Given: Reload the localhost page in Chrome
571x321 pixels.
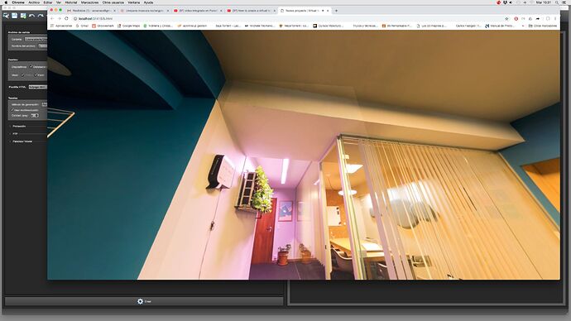Looking at the screenshot, I should 66,18.
